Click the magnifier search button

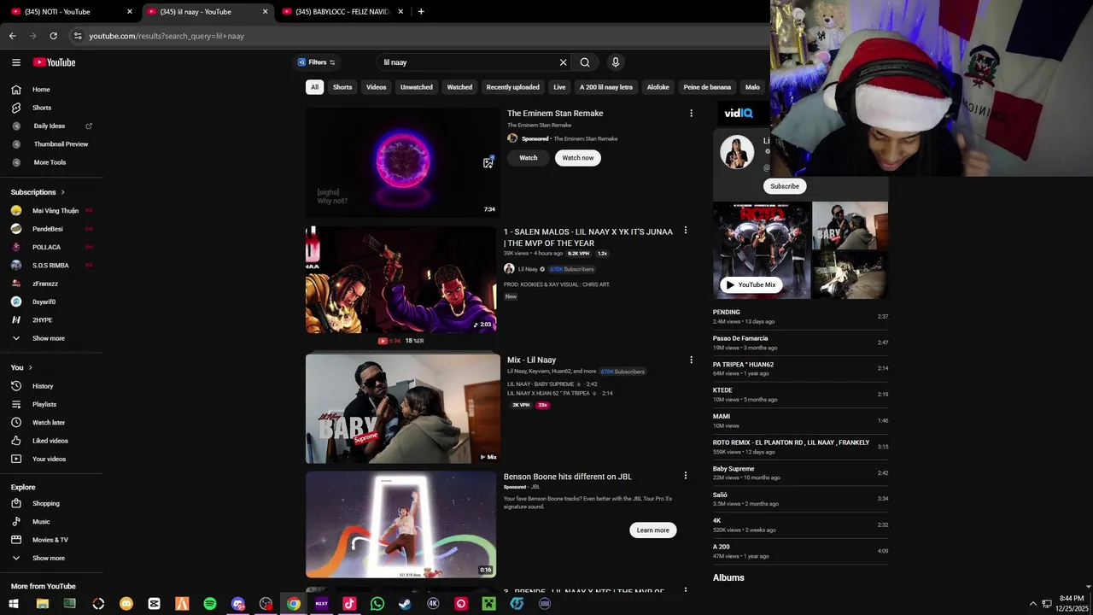pos(585,62)
